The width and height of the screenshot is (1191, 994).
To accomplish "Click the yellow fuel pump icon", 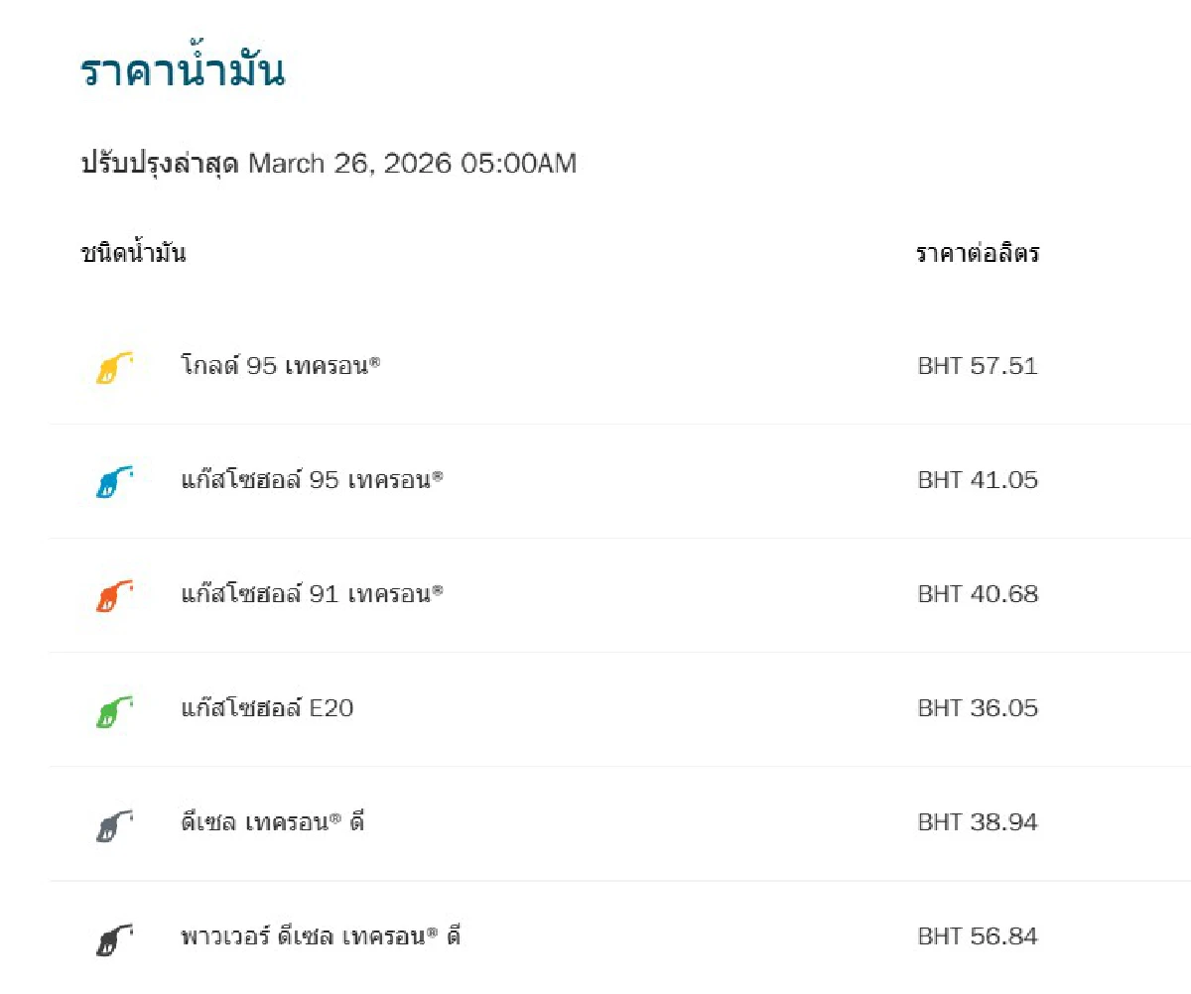I will pos(112,368).
